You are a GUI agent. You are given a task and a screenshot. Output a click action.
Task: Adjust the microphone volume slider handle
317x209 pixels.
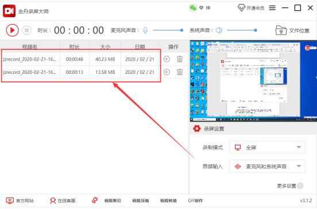coord(181,30)
